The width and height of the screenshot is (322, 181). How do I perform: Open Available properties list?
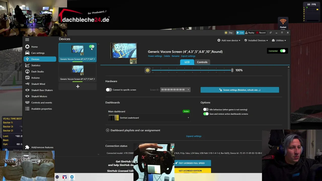(x=42, y=109)
